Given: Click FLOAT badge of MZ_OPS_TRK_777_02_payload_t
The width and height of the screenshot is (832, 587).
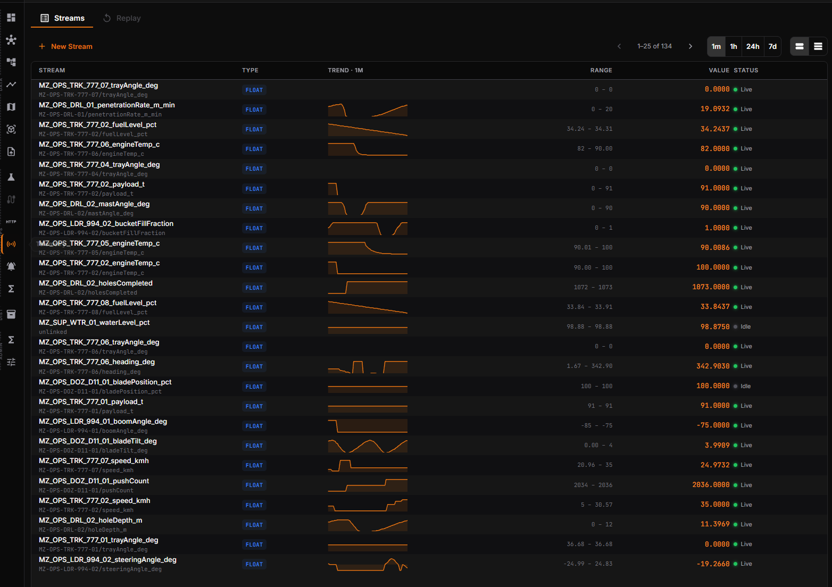Looking at the screenshot, I should tap(254, 189).
